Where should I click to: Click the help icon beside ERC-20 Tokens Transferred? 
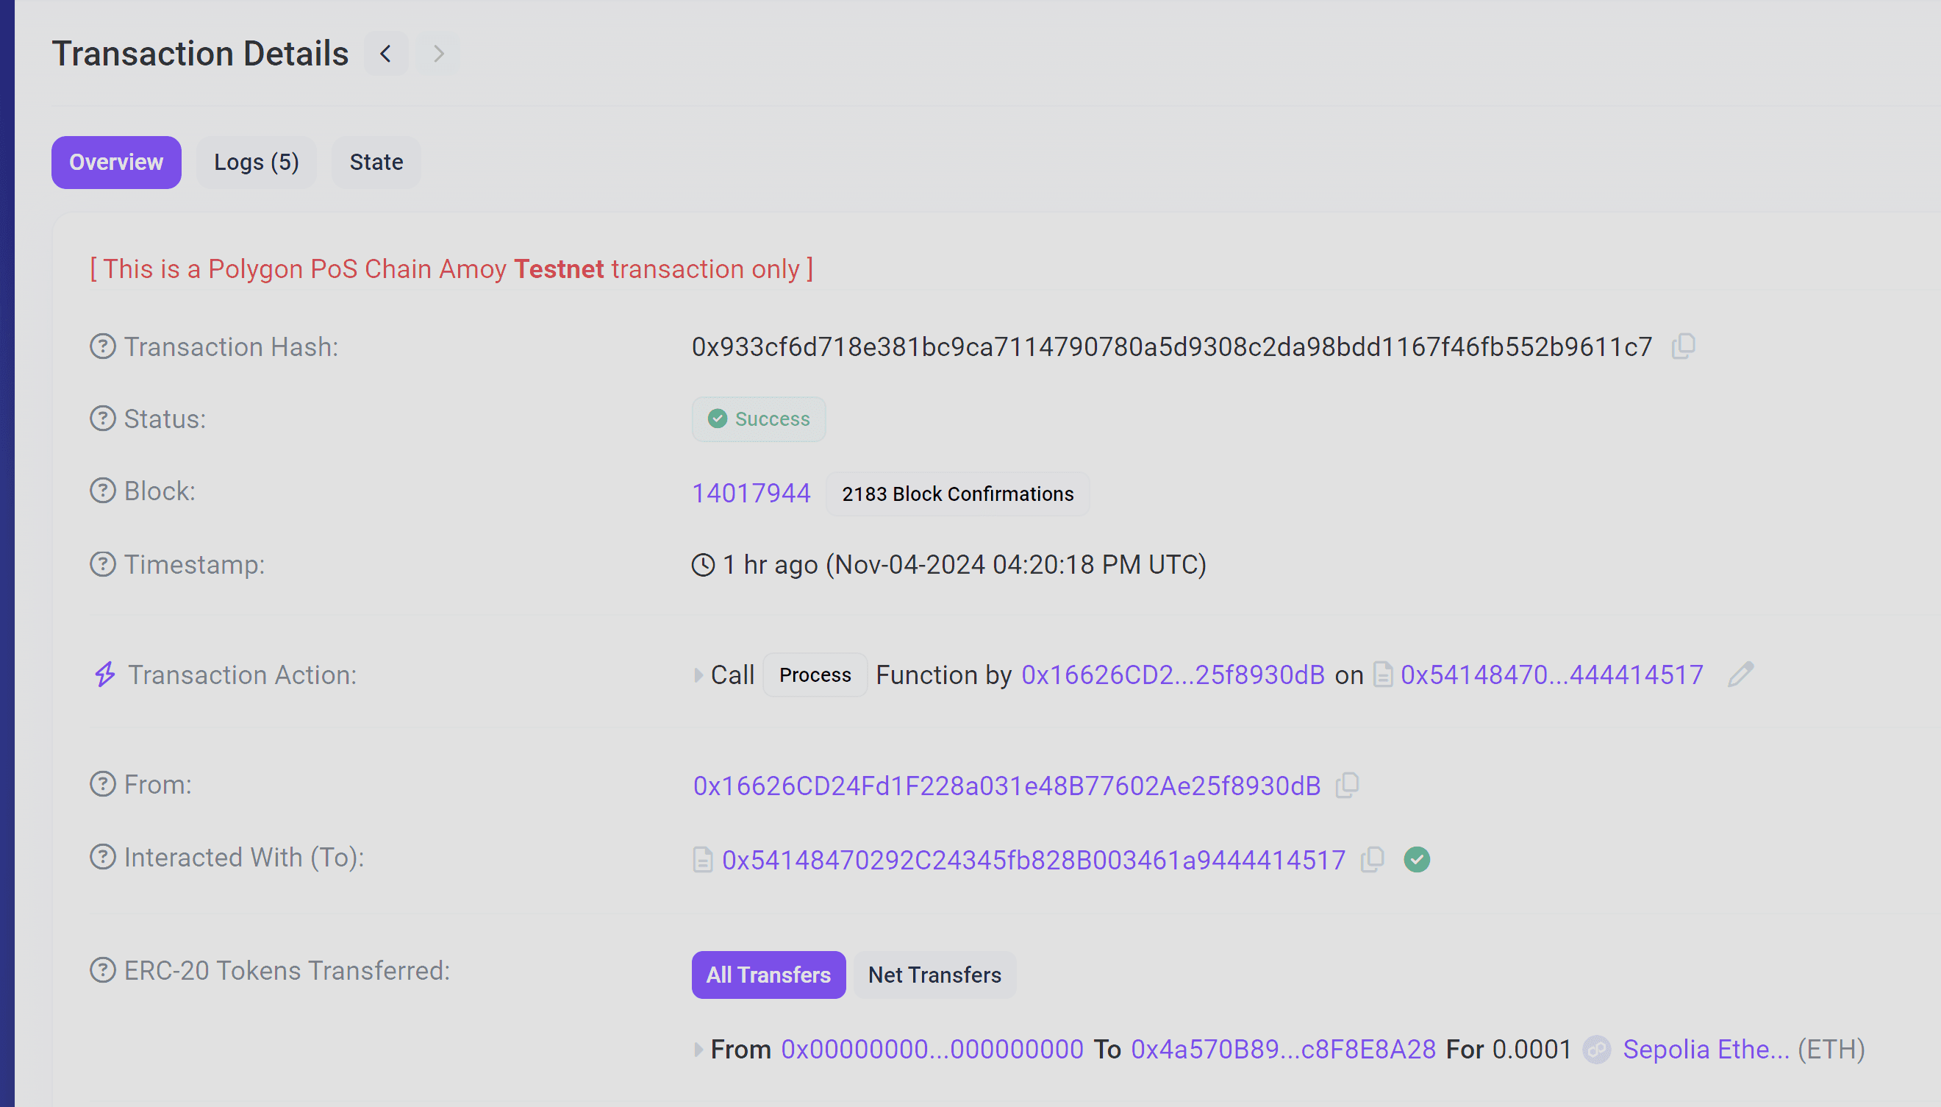[x=103, y=971]
